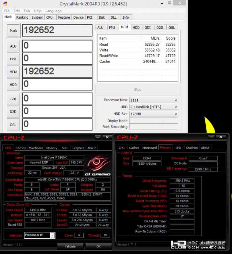Select the Mark tab in CrystalMark

8,17
